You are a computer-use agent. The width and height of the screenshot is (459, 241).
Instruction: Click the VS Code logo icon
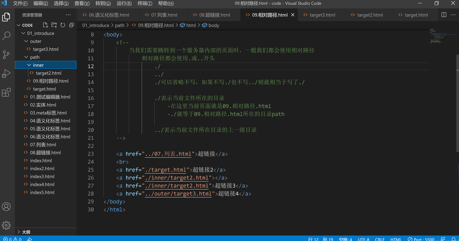click(x=4, y=3)
